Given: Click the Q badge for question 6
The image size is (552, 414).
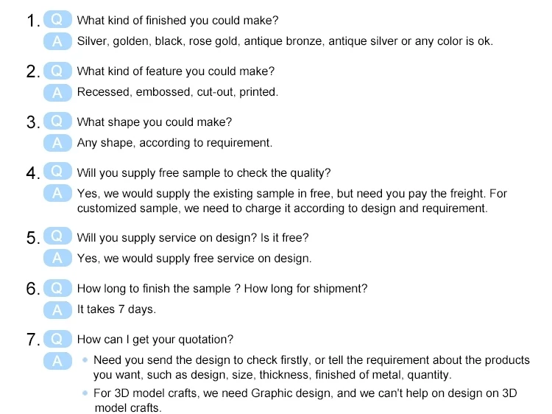Looking at the screenshot, I should tap(57, 288).
